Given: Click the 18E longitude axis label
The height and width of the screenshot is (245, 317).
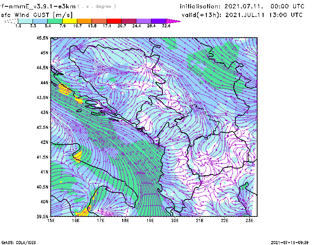Looking at the screenshot, I should pos(125,220).
